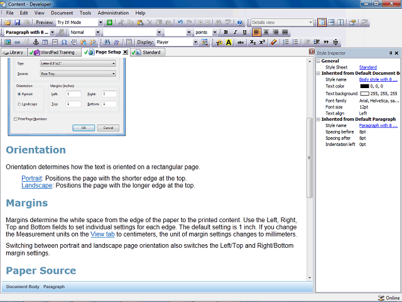
Task: Switch to the WordPad Training tab
Action: coord(55,52)
